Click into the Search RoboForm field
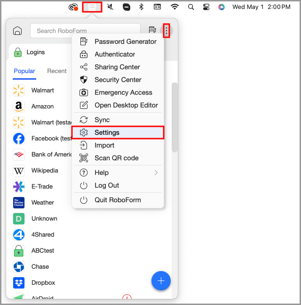 click(x=86, y=31)
